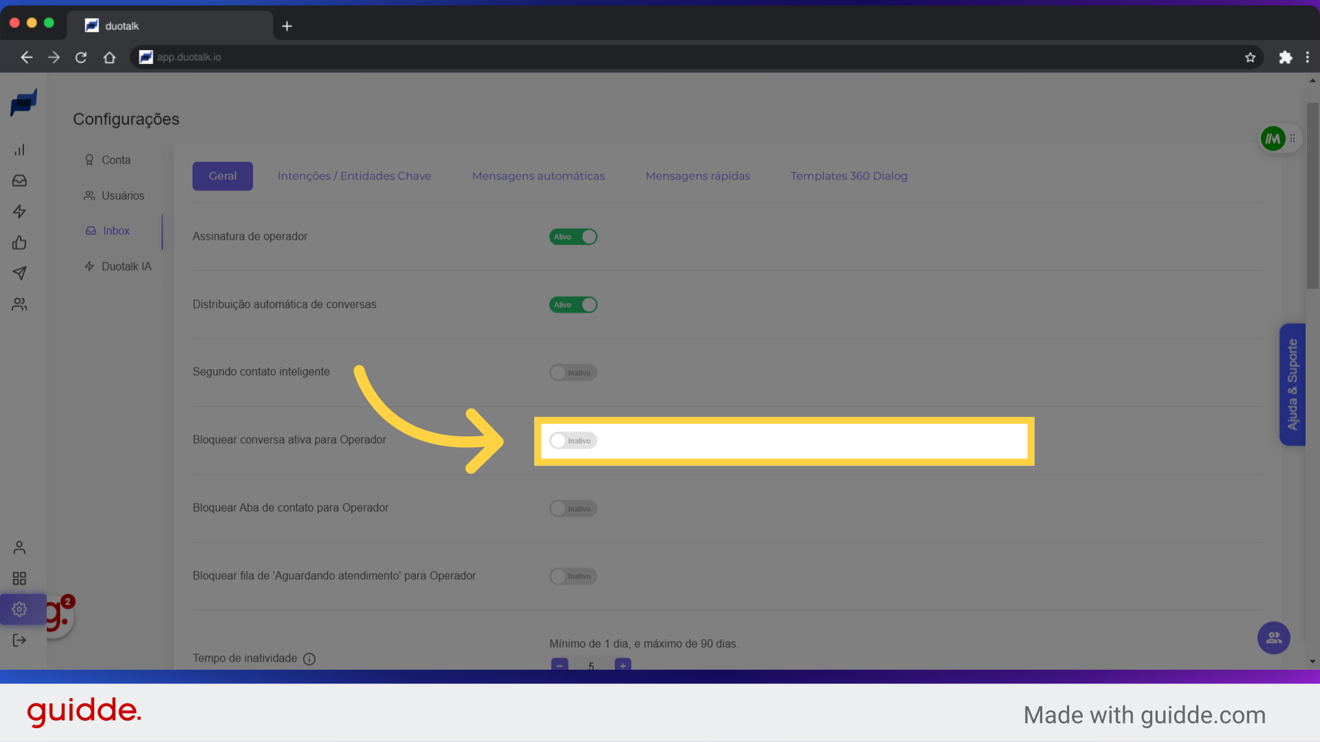The height and width of the screenshot is (742, 1320).
Task: Click the 'Tempo de inatividade' label
Action: (245, 658)
